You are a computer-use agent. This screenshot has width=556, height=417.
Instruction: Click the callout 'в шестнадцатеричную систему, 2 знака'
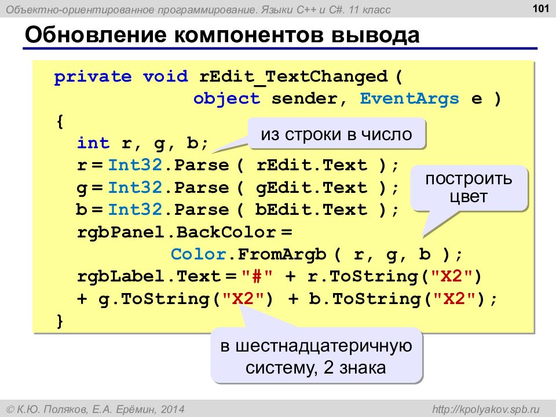[x=316, y=356]
